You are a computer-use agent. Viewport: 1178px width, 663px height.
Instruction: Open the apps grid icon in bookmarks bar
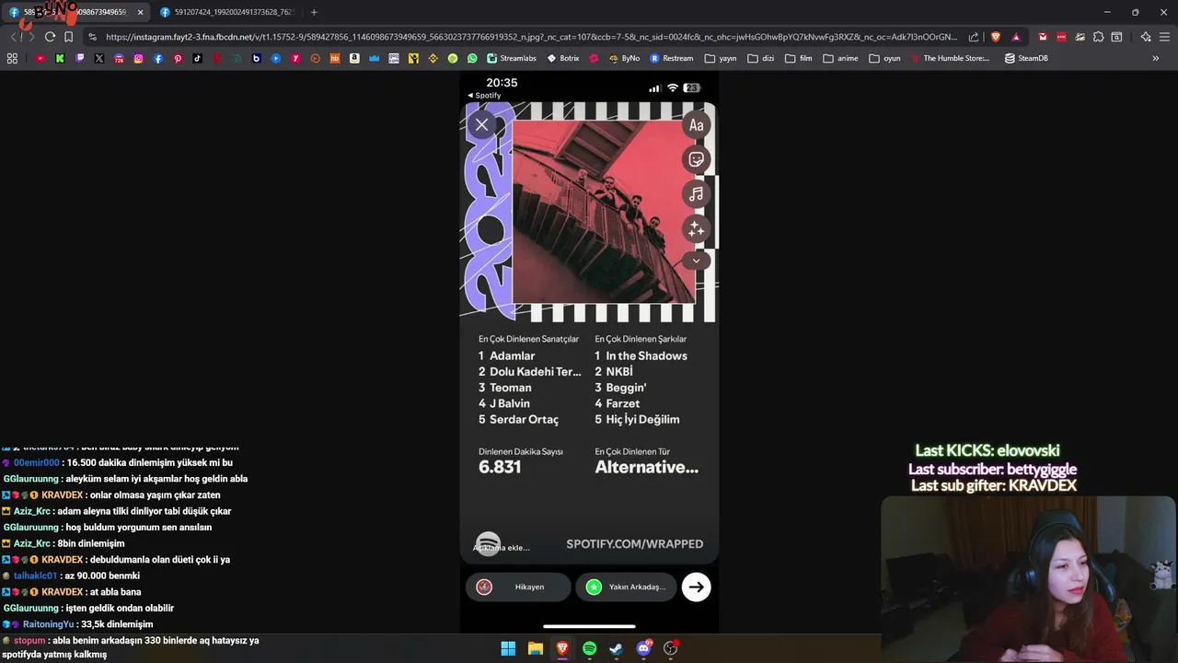tap(12, 58)
